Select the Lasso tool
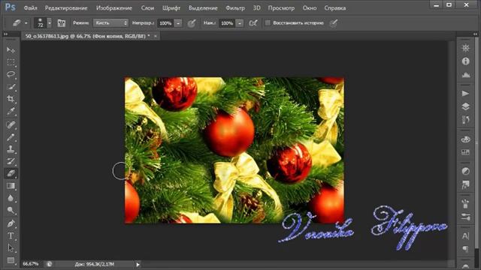 pos(11,74)
